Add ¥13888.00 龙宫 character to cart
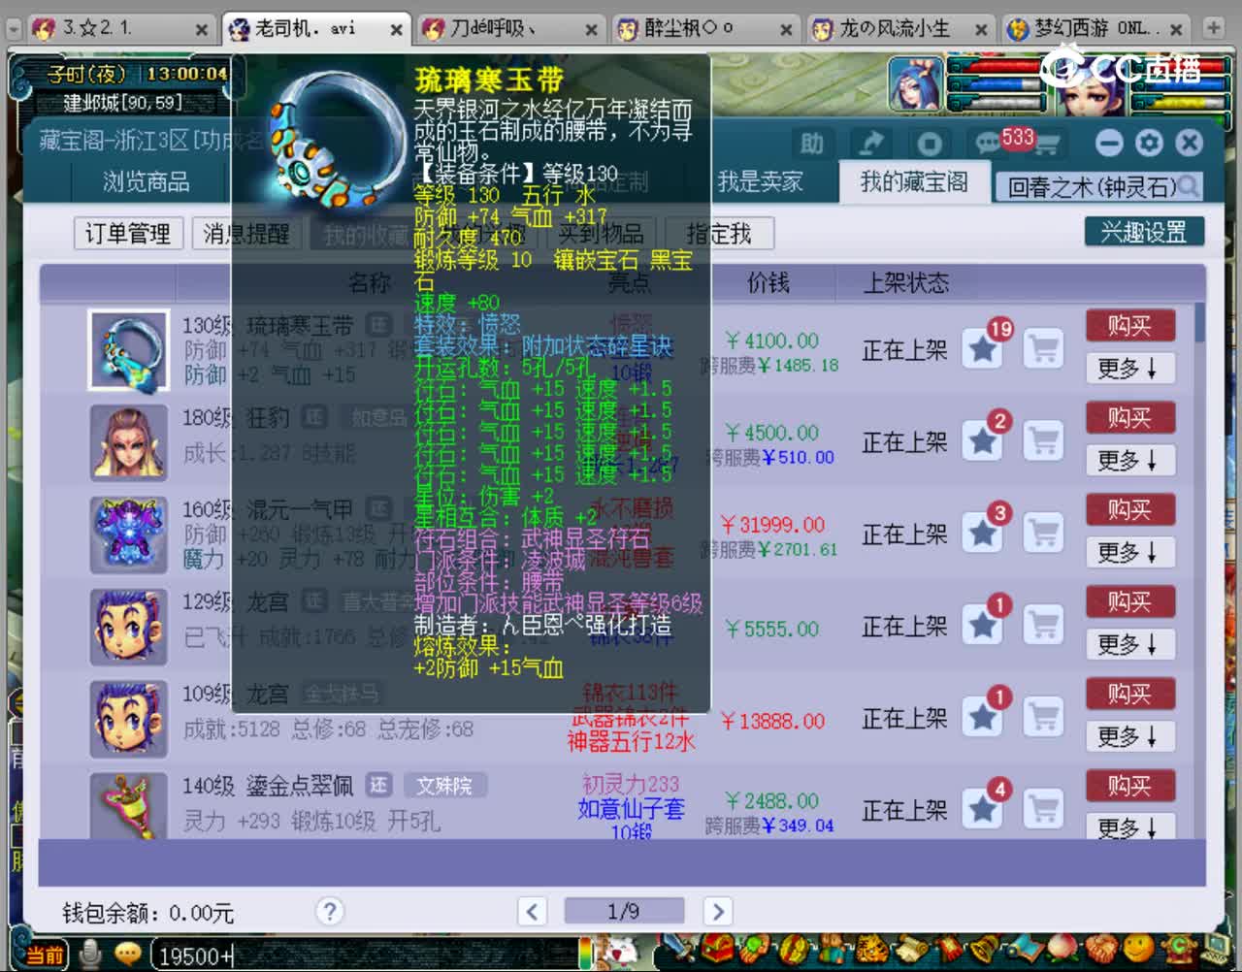Viewport: 1242px width, 972px height. click(1044, 717)
